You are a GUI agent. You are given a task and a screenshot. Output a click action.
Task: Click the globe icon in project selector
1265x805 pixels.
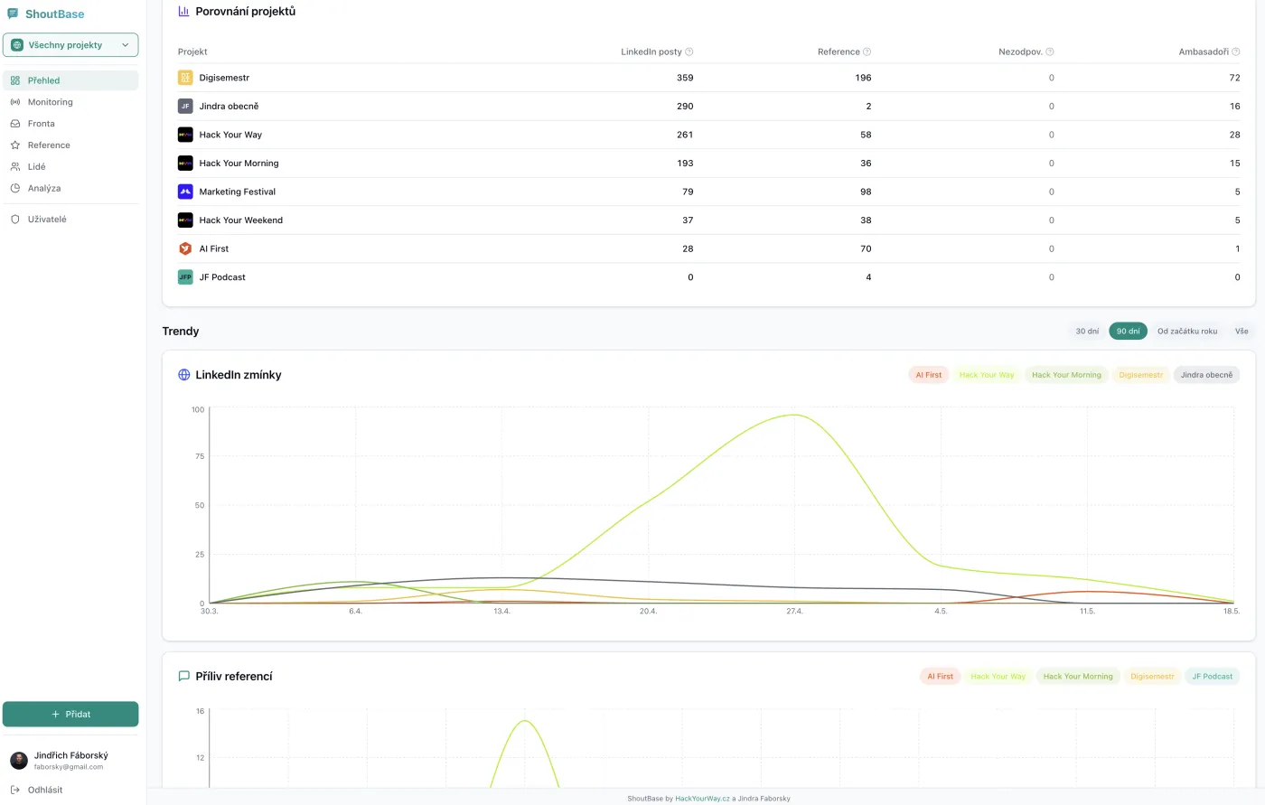pyautogui.click(x=17, y=45)
